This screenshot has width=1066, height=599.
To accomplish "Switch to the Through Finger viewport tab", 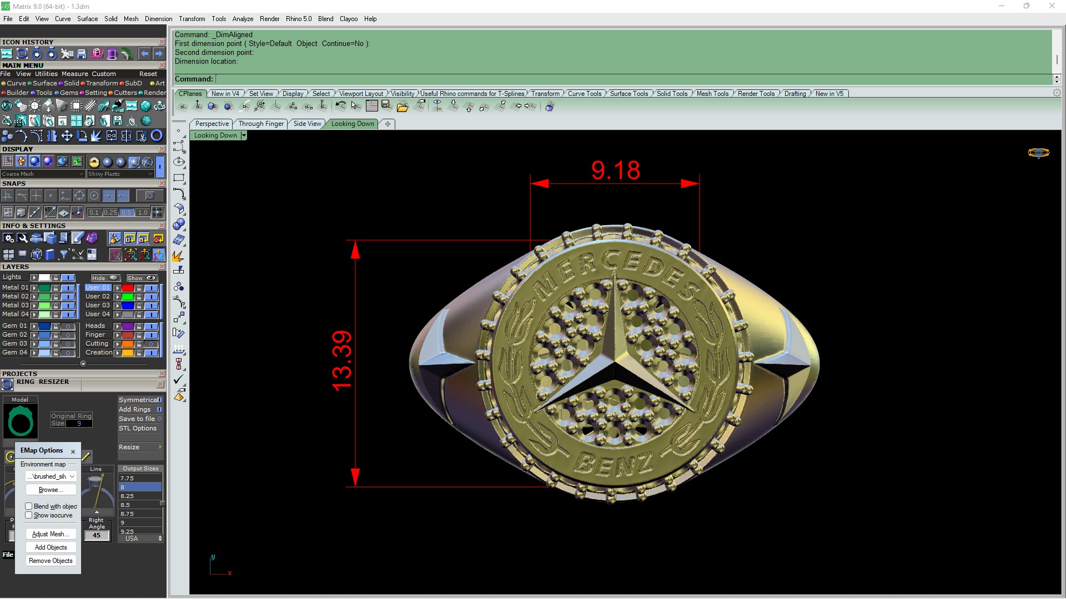I will click(261, 124).
